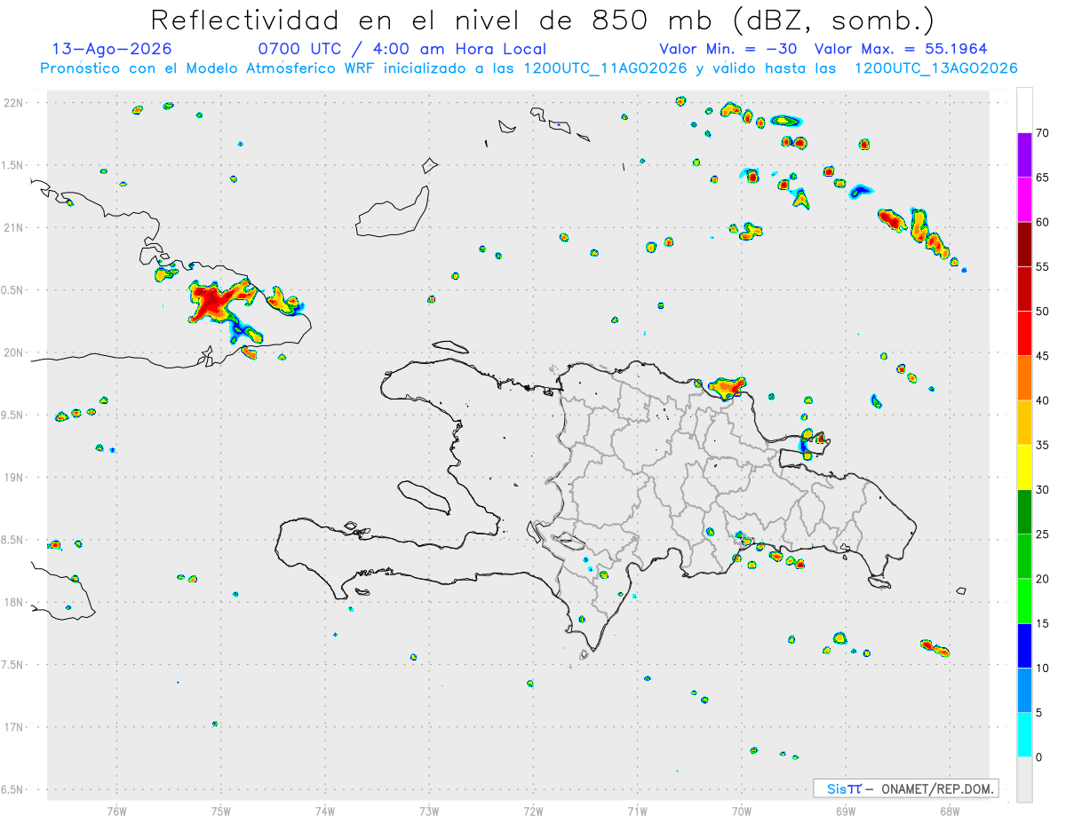Click the WRF model forecast description line
The height and width of the screenshot is (823, 1066).
(x=529, y=68)
